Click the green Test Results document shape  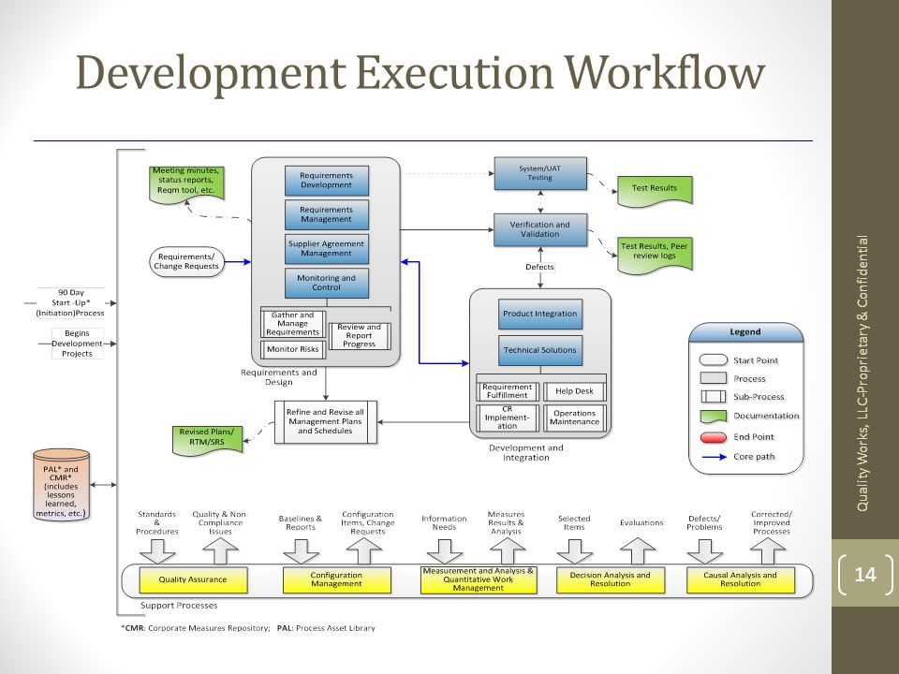pyautogui.click(x=655, y=191)
